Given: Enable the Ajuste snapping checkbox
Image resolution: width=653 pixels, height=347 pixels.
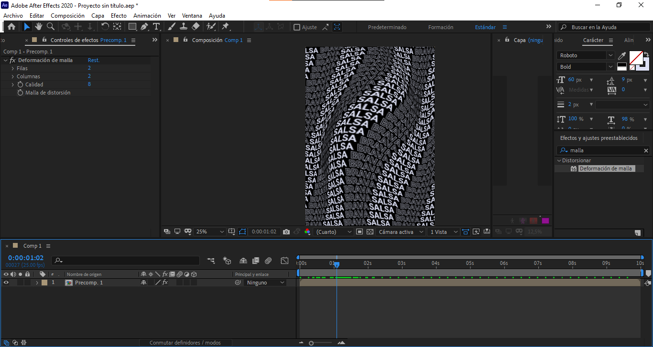Looking at the screenshot, I should click(297, 27).
